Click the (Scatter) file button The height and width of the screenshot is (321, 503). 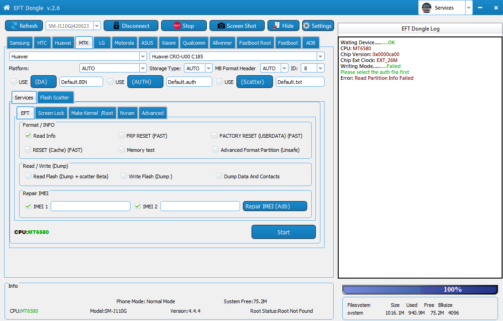[255, 82]
